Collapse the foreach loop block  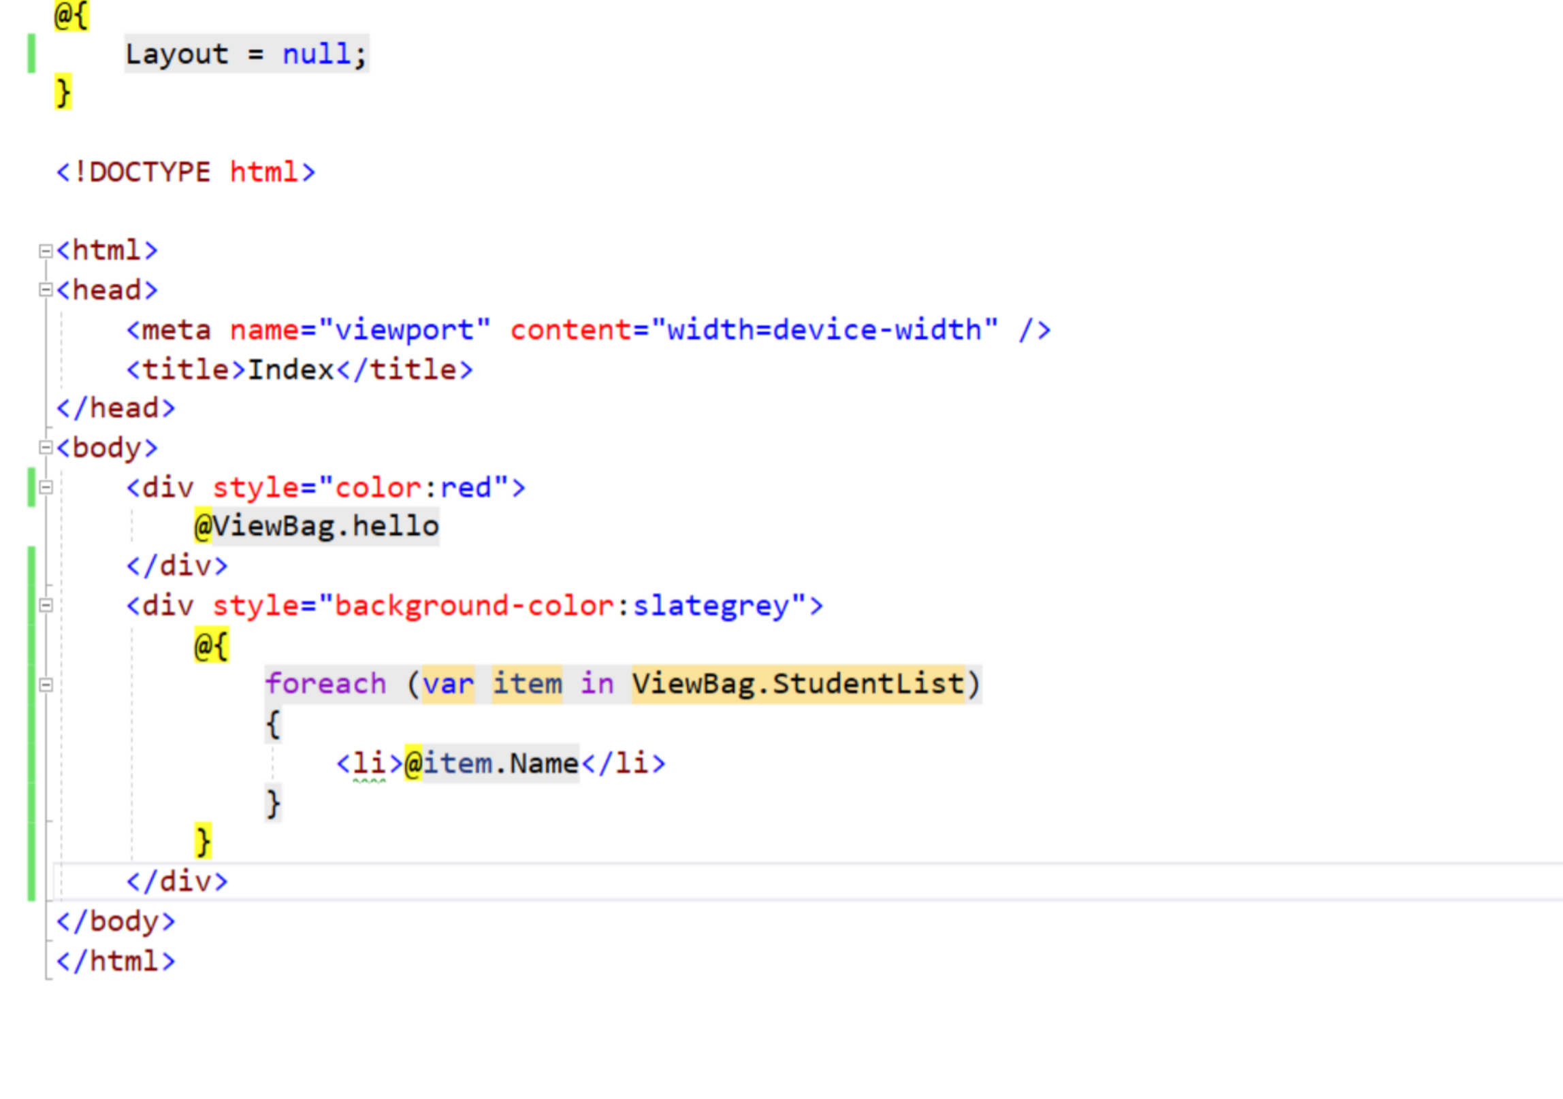46,685
